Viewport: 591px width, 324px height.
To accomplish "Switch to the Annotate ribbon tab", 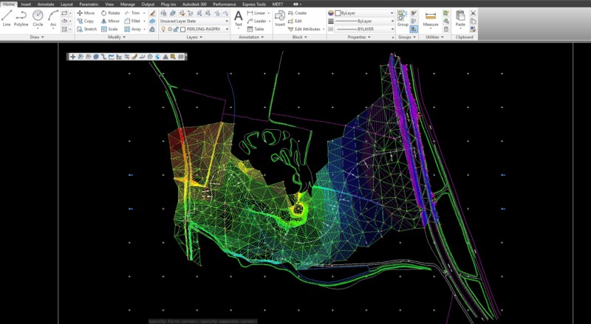I will click(x=46, y=4).
